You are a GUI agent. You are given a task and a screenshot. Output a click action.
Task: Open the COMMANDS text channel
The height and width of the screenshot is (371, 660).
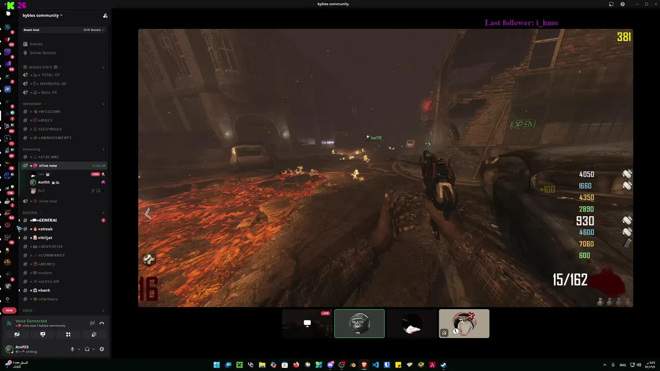(x=64, y=255)
